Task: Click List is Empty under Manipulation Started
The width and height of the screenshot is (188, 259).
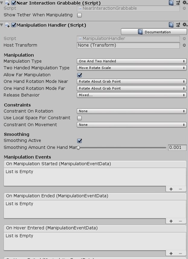Action: 19,172
